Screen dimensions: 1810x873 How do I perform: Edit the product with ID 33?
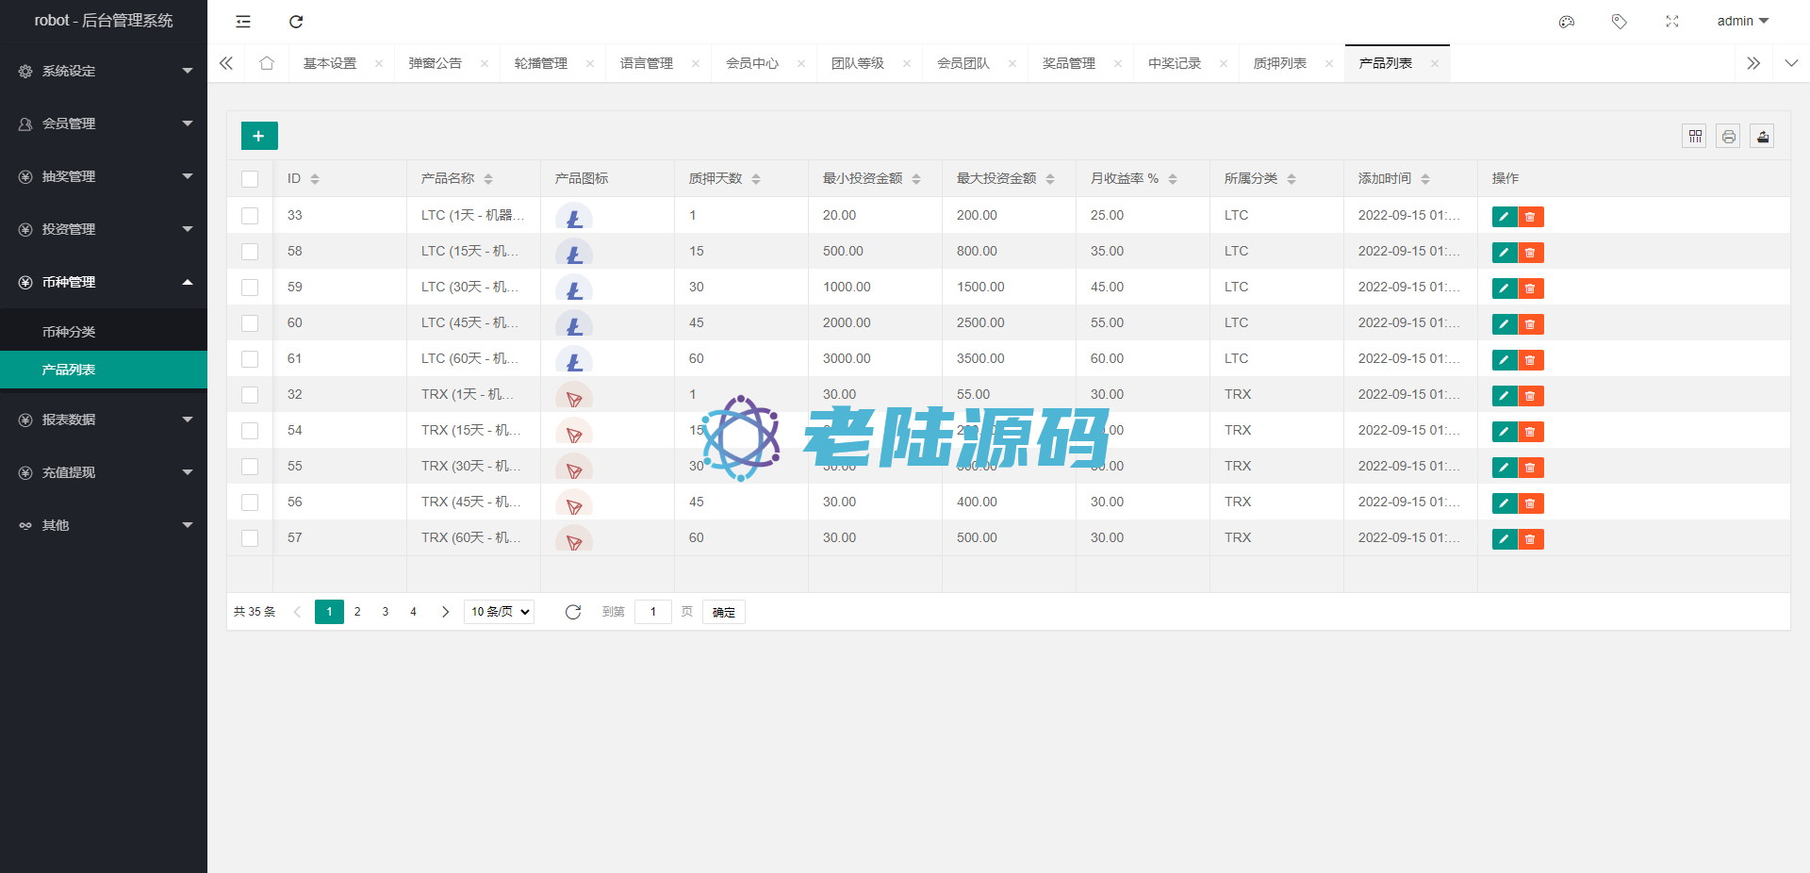(x=1504, y=217)
